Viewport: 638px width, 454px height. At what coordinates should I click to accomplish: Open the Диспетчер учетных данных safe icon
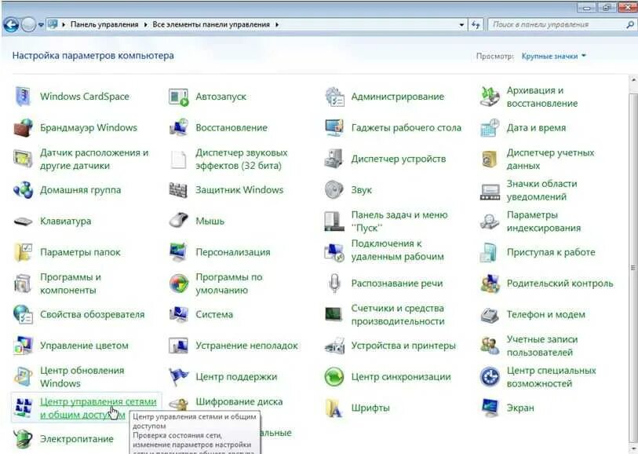coord(490,159)
